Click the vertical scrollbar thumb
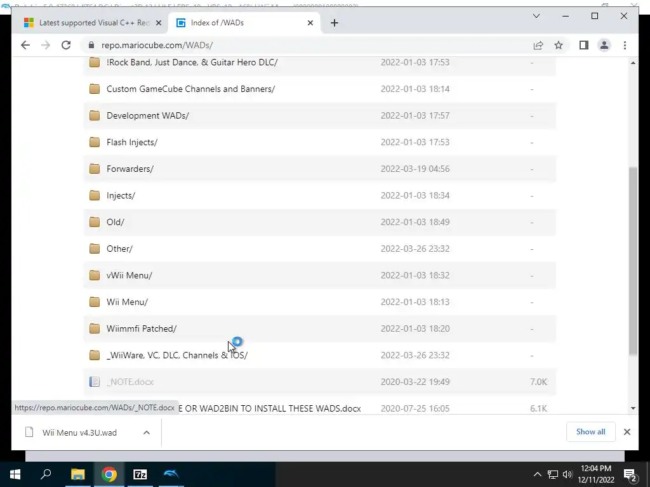This screenshot has width=650, height=487. click(x=633, y=261)
